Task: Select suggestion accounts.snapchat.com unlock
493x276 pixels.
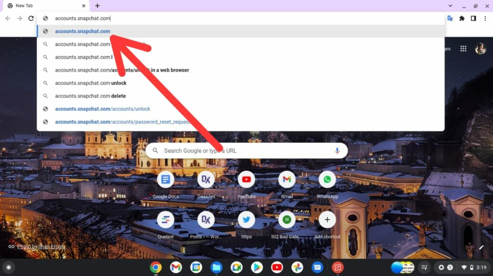Action: click(x=241, y=83)
